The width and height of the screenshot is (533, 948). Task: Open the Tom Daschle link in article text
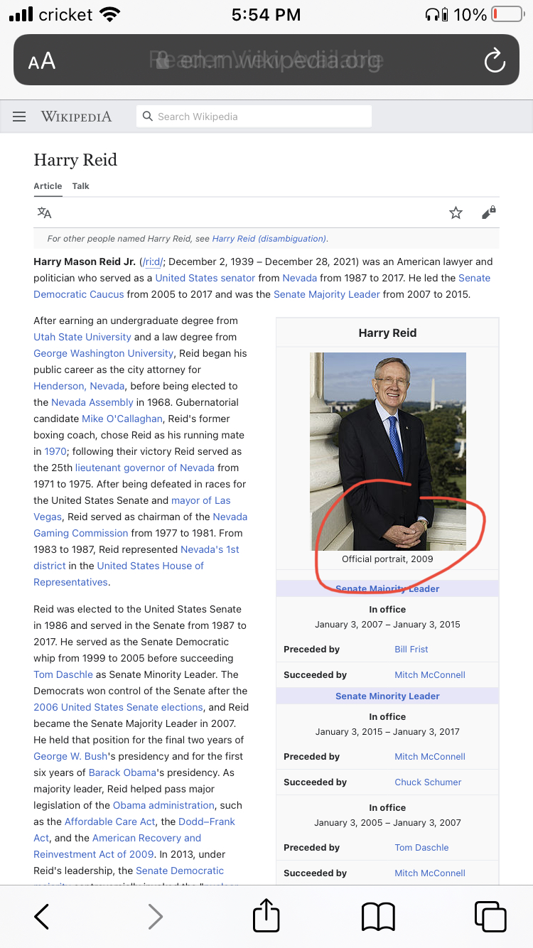tap(63, 674)
